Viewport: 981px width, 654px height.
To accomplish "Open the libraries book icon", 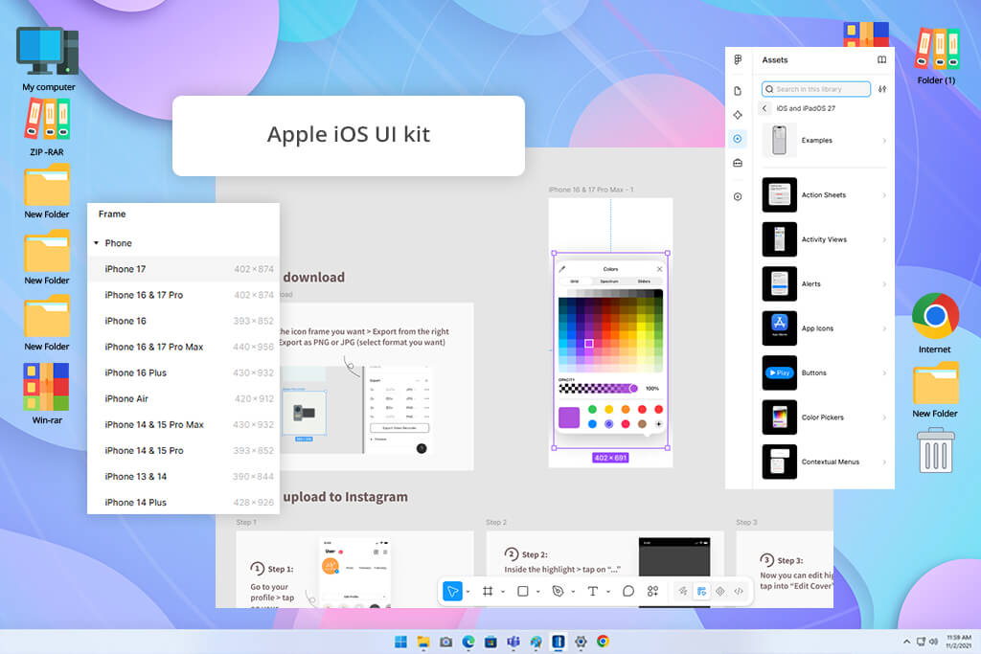I will (882, 60).
